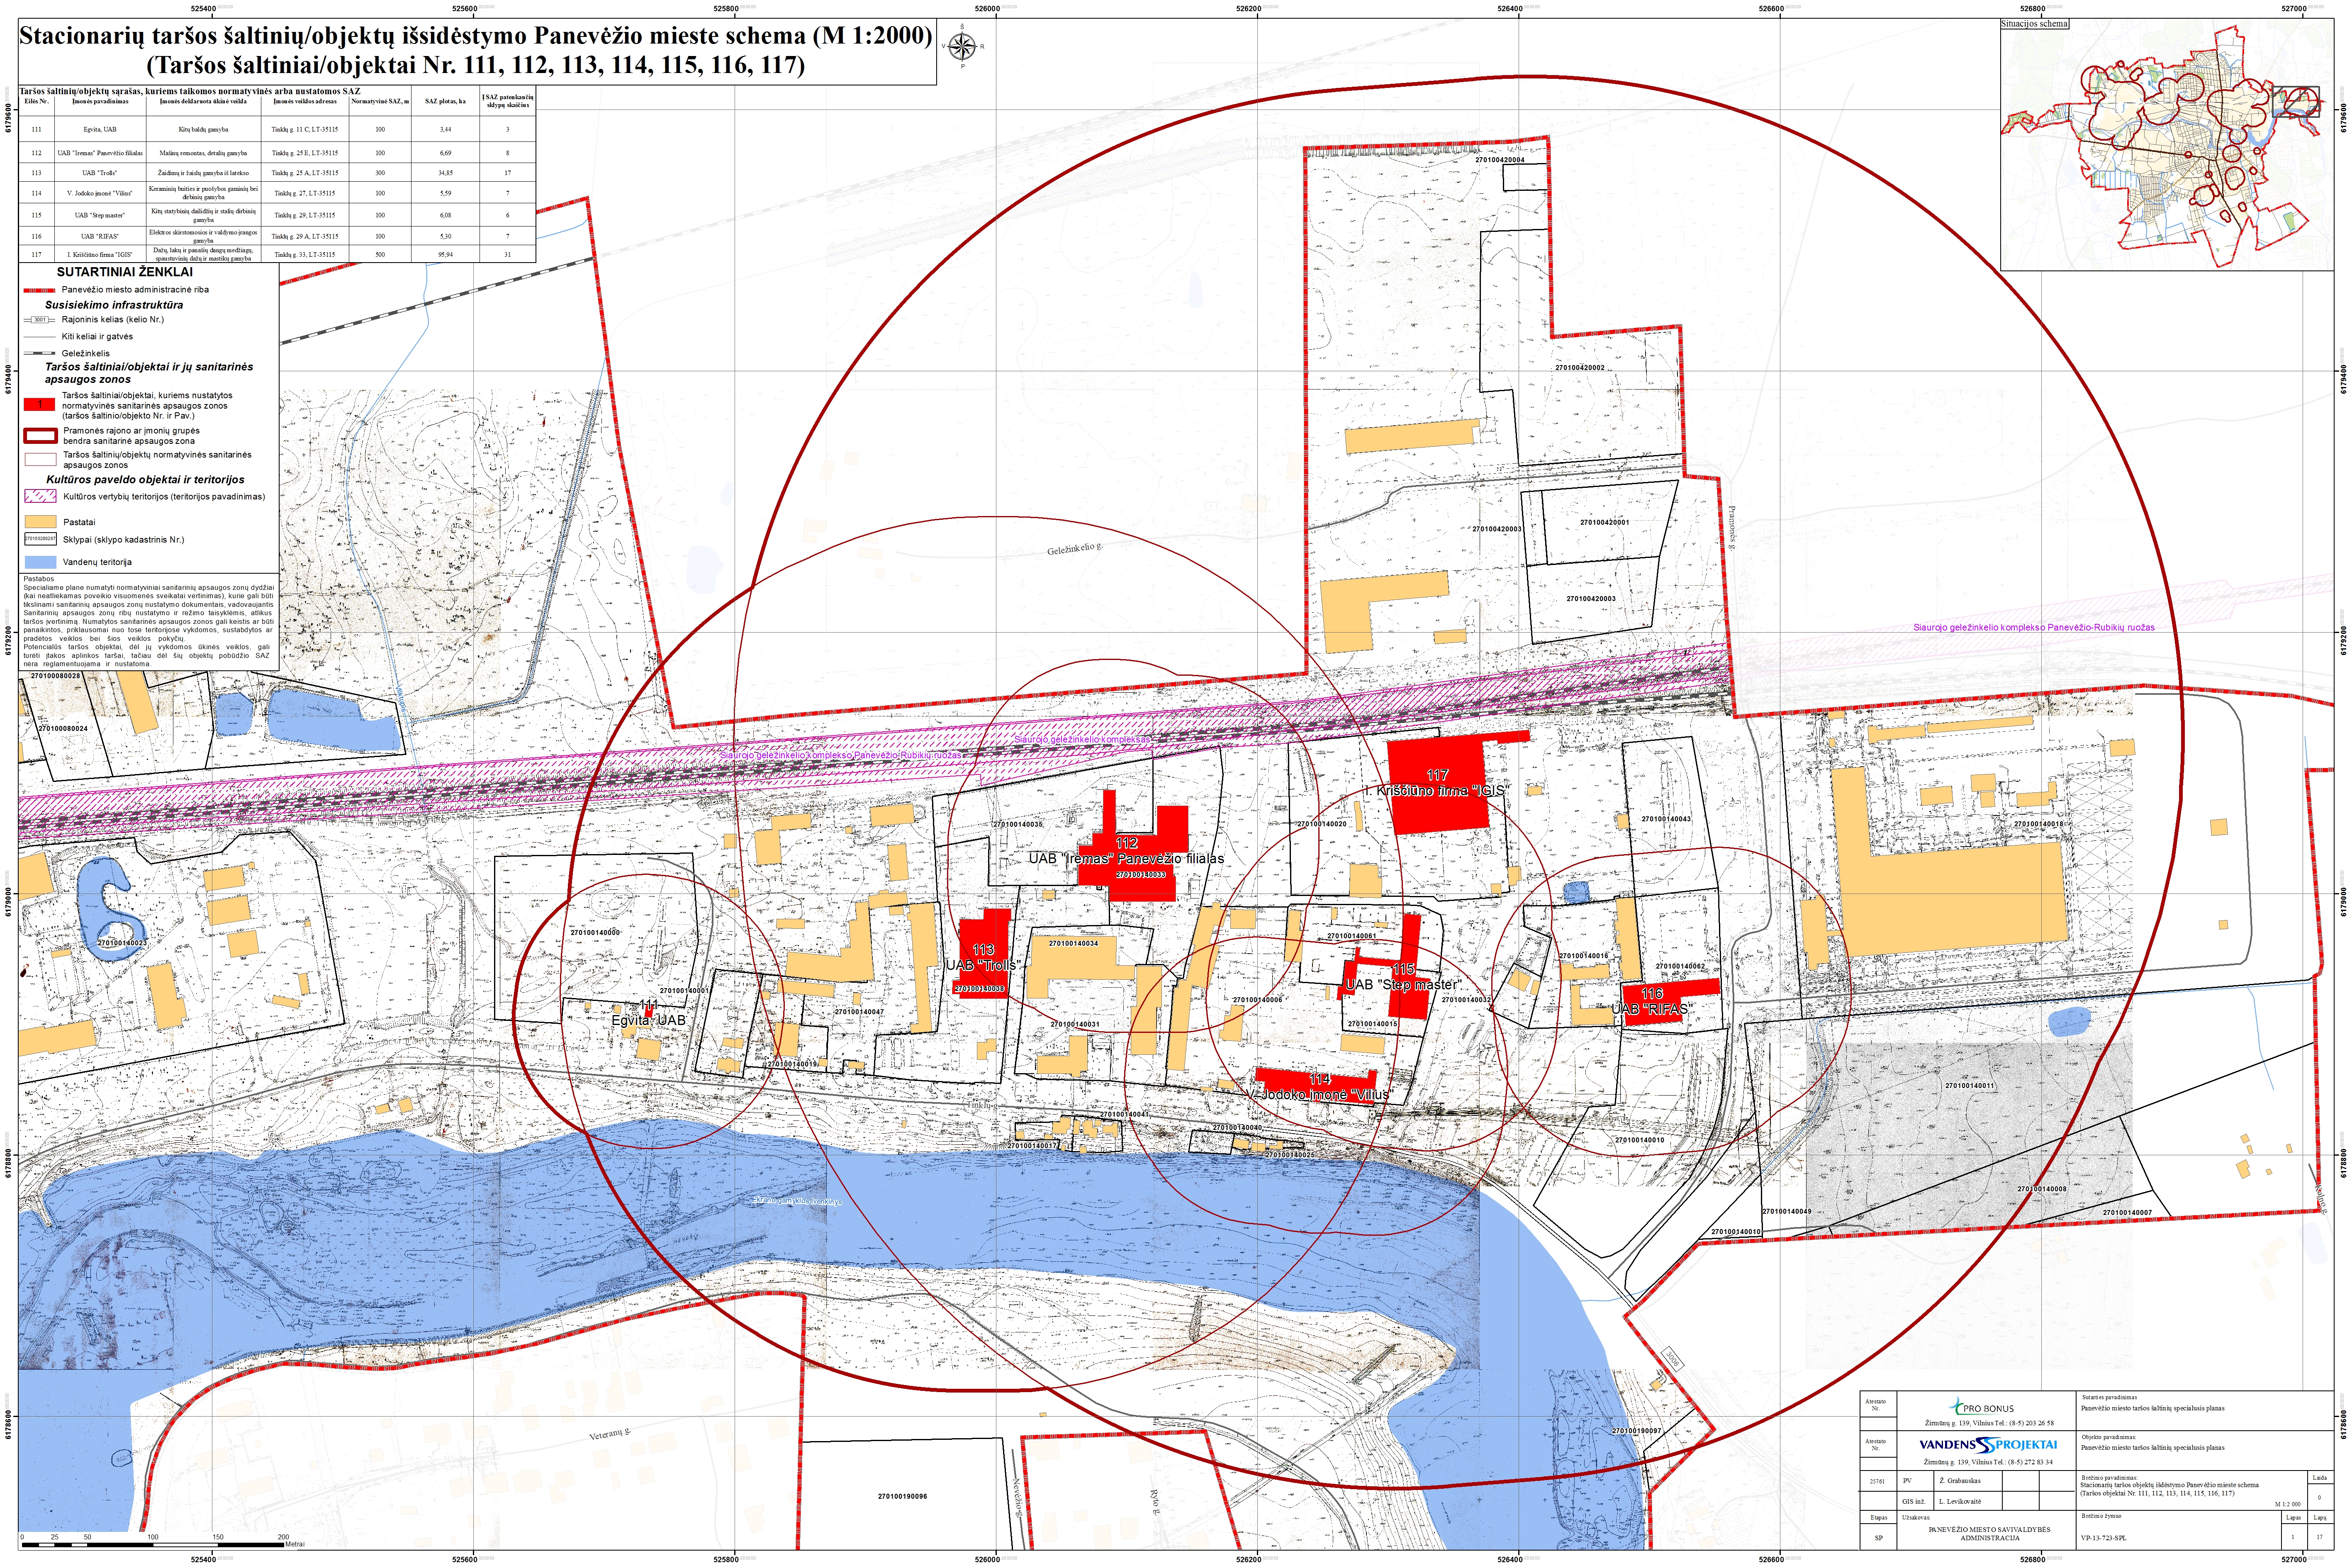Click the name Ž. Grabauskas in title block
2352x1568 pixels.
click(x=1960, y=1481)
